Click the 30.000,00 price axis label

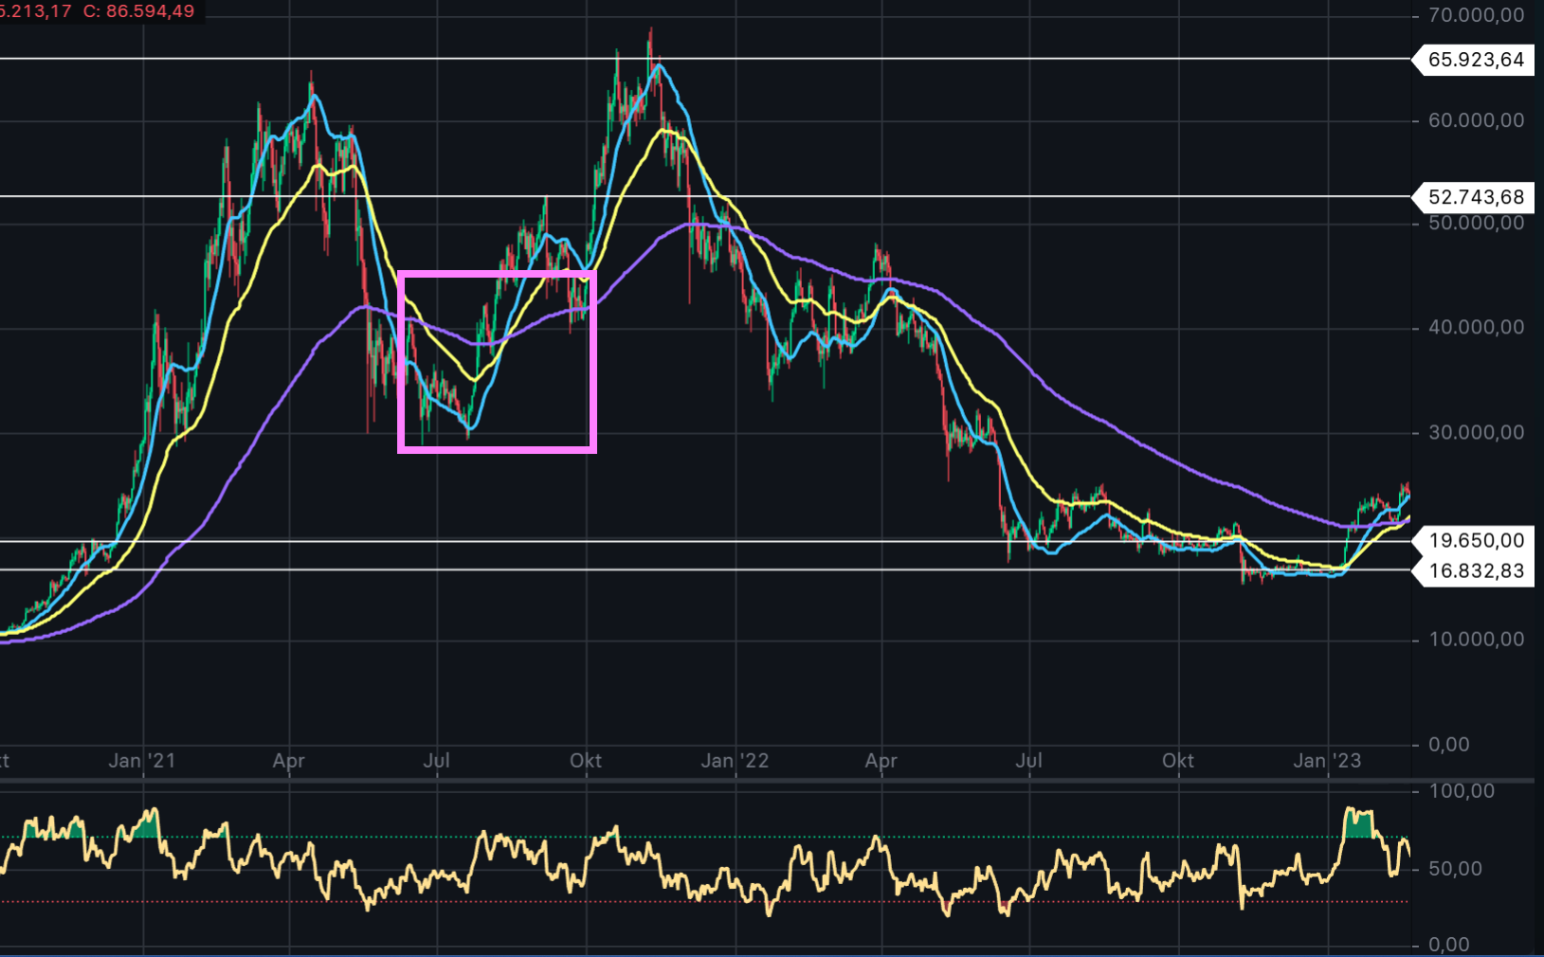point(1476,433)
